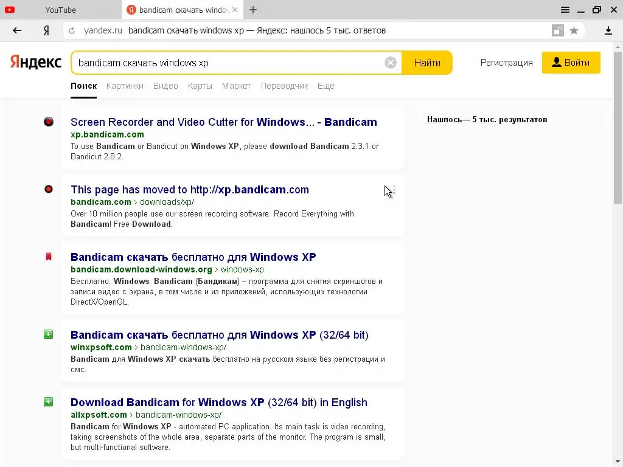The width and height of the screenshot is (623, 467).
Task: Open 'Screen Recorder and Video Cutter for Windows' result
Action: pyautogui.click(x=224, y=122)
